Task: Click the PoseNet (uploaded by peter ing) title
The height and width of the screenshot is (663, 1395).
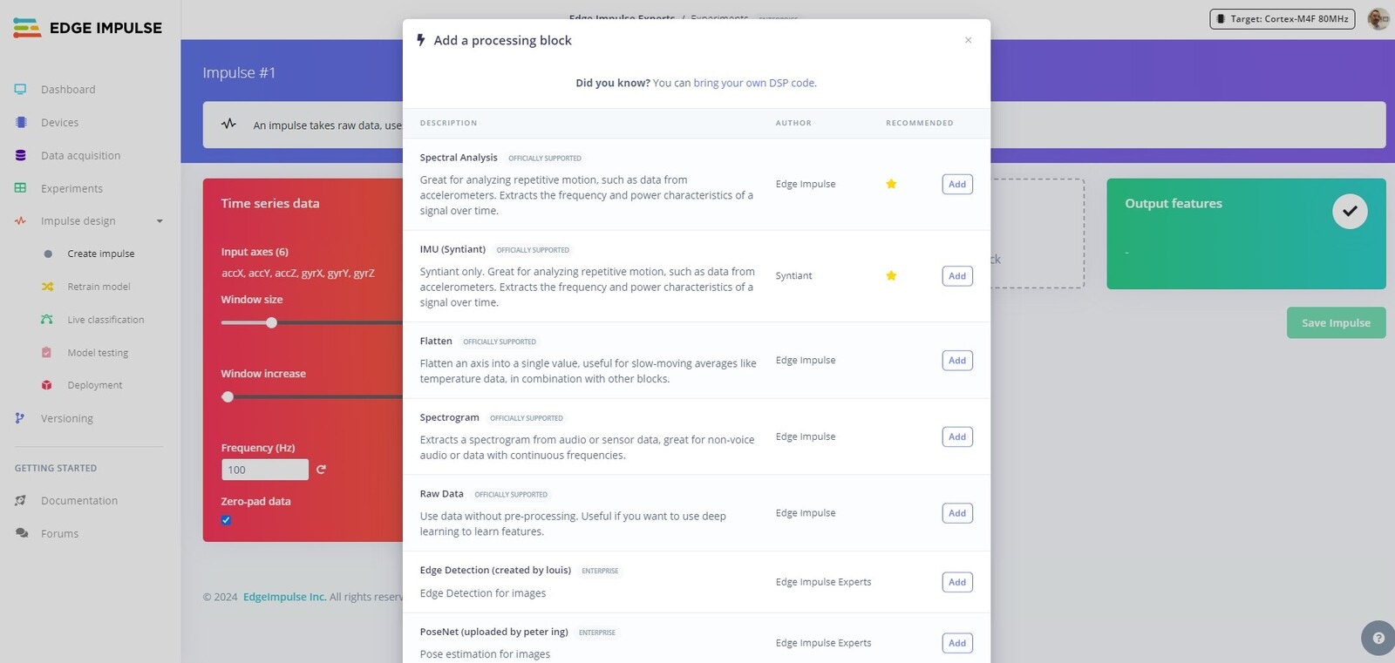Action: [493, 632]
